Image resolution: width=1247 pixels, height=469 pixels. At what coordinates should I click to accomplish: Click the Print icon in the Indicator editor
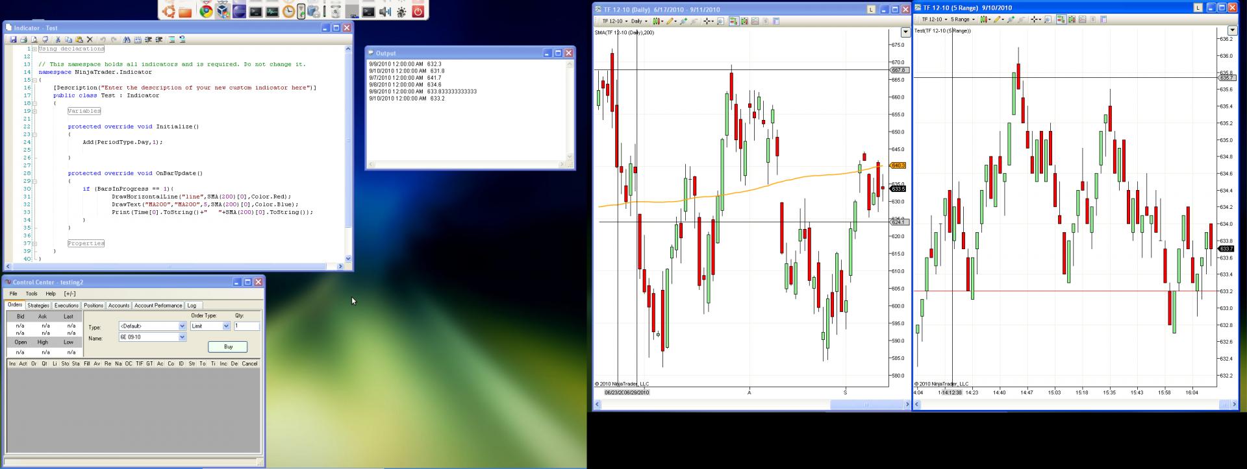pyautogui.click(x=23, y=40)
